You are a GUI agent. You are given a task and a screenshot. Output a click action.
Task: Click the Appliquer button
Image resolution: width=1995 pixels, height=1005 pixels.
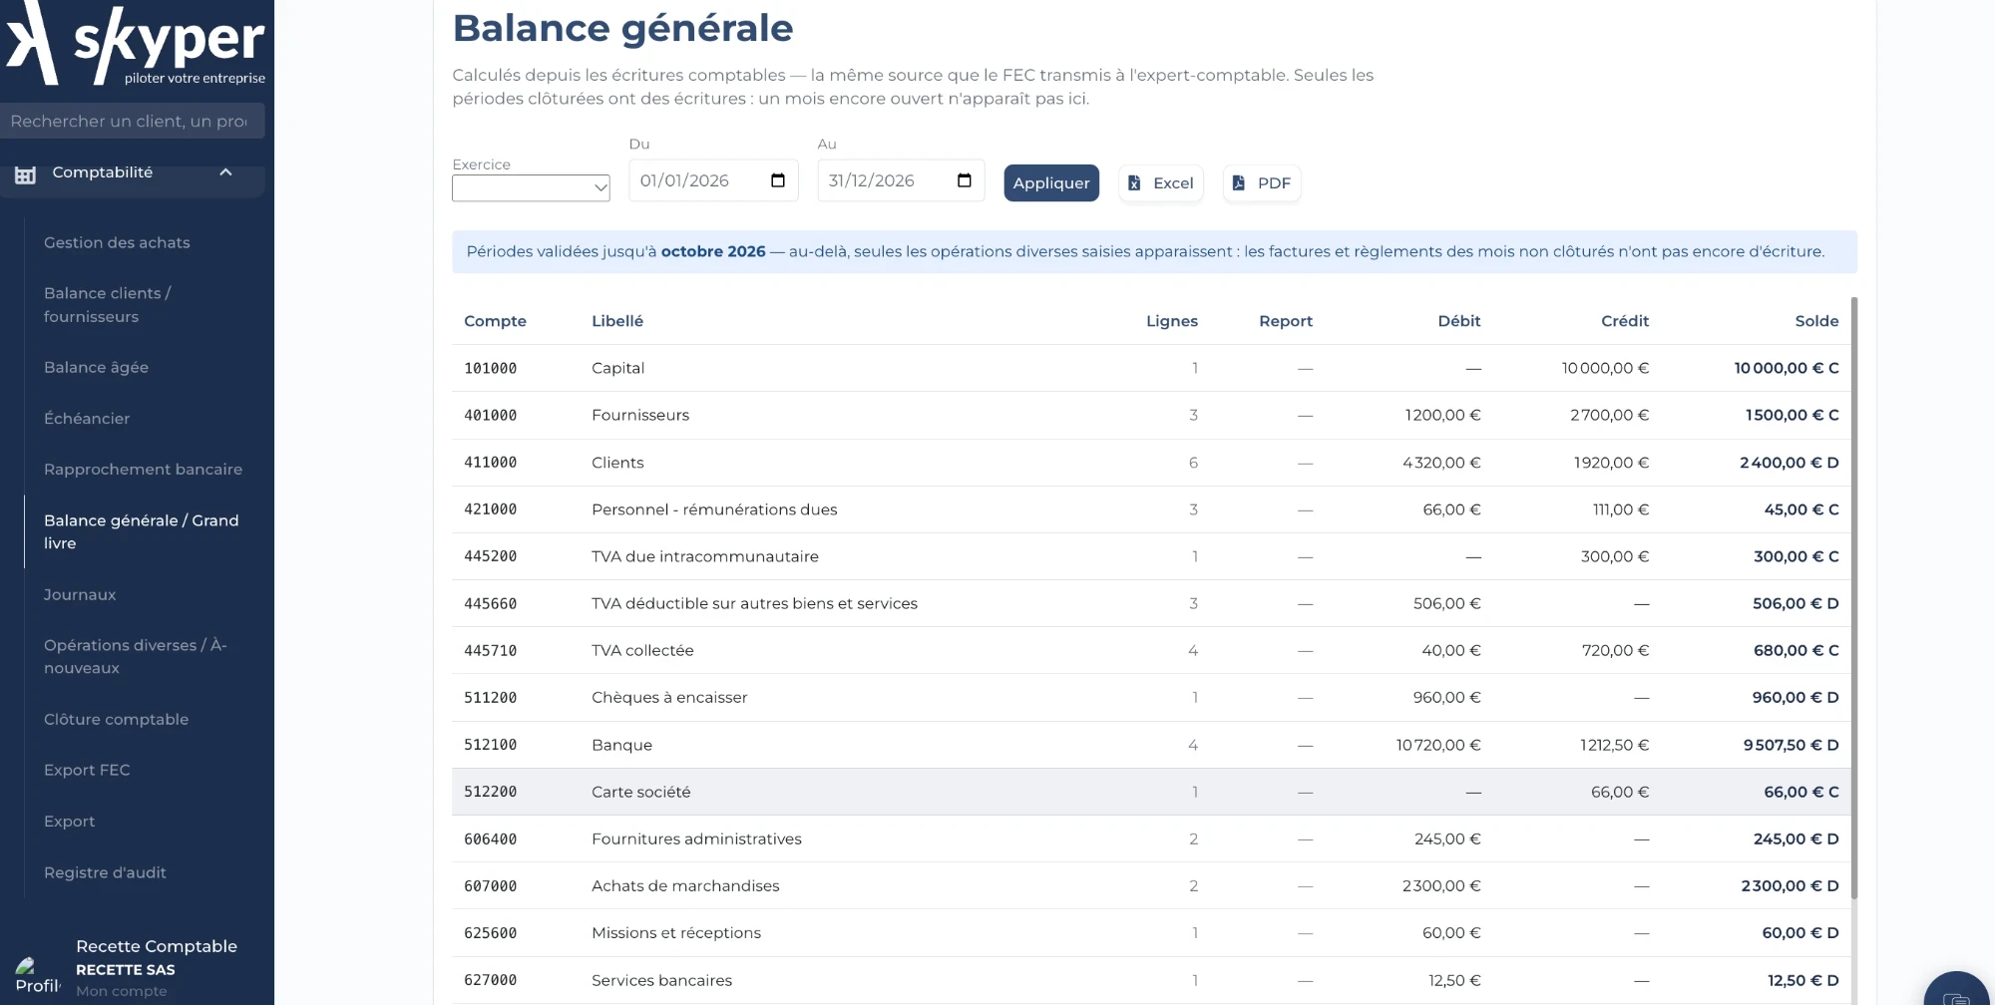[1051, 183]
